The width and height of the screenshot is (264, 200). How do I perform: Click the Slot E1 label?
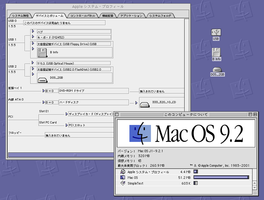(x=44, y=111)
